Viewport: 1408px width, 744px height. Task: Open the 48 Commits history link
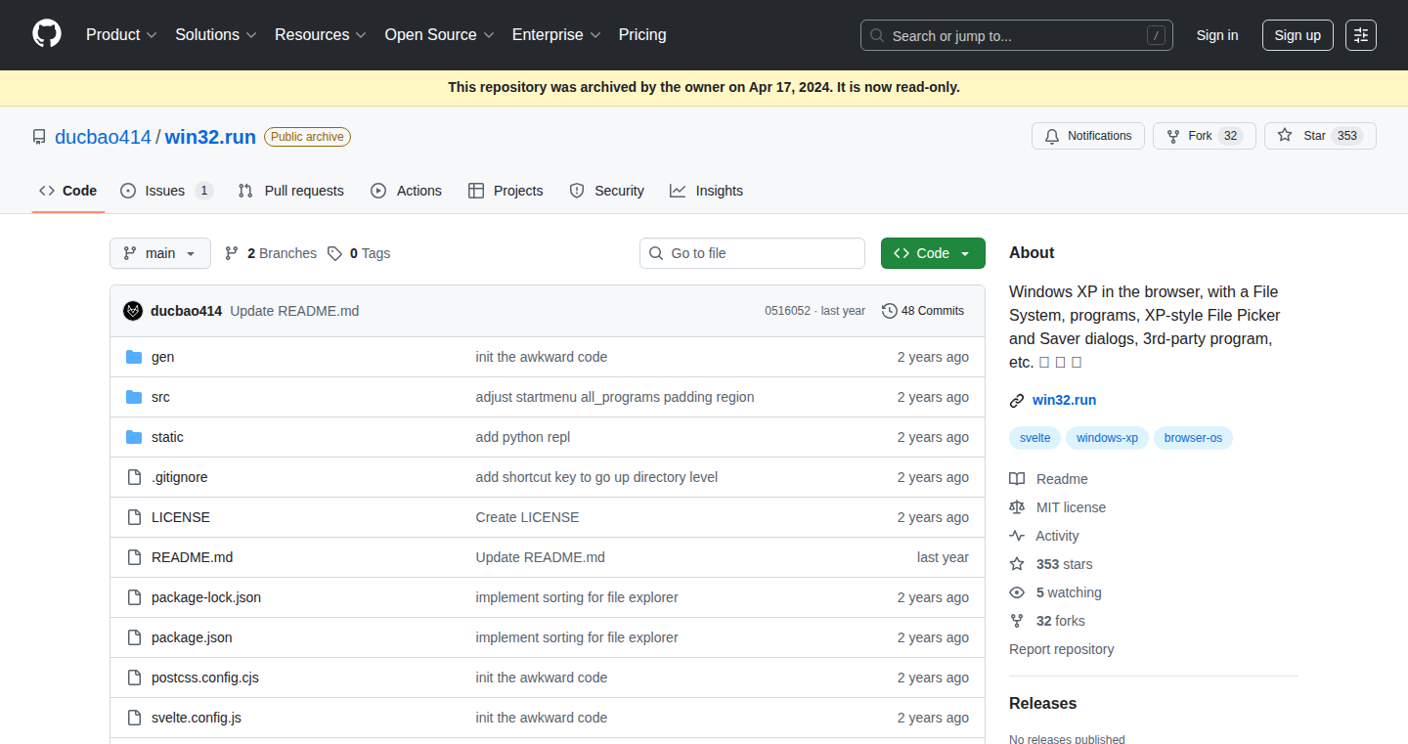(x=923, y=311)
